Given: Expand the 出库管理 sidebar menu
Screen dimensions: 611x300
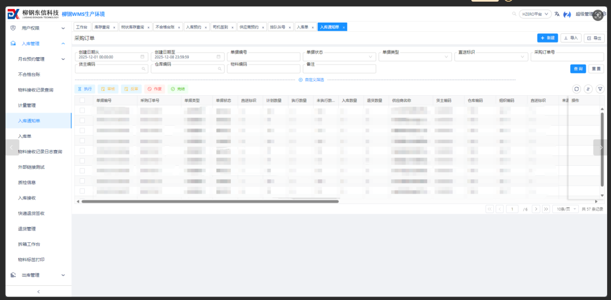Looking at the screenshot, I should tap(38, 275).
